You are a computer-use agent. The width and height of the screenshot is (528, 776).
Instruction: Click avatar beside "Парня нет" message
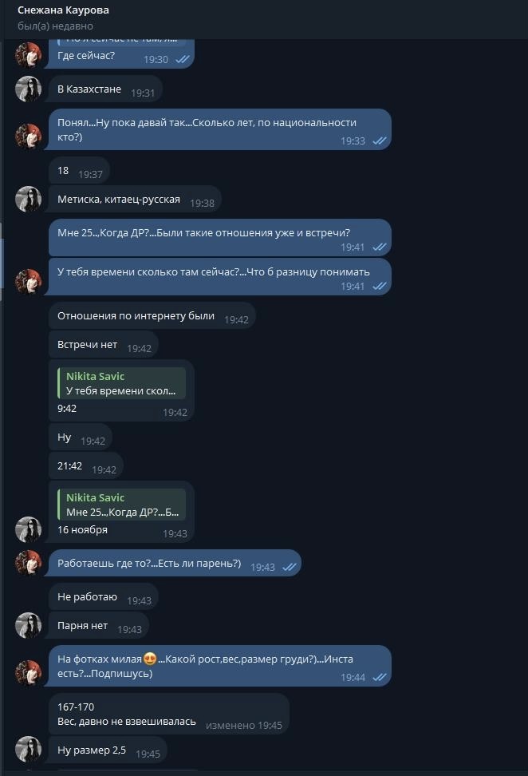29,626
